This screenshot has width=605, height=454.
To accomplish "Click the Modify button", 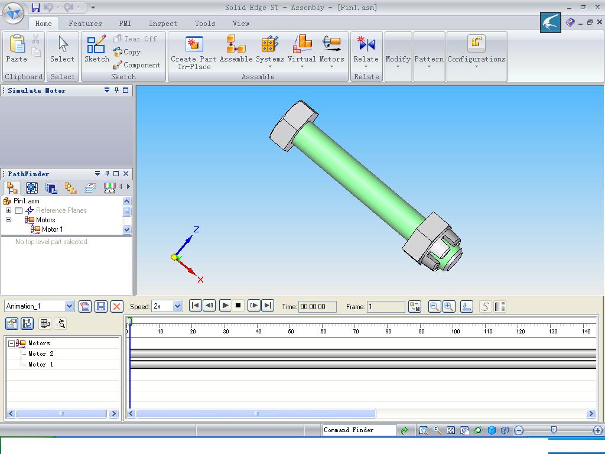I will pyautogui.click(x=398, y=59).
